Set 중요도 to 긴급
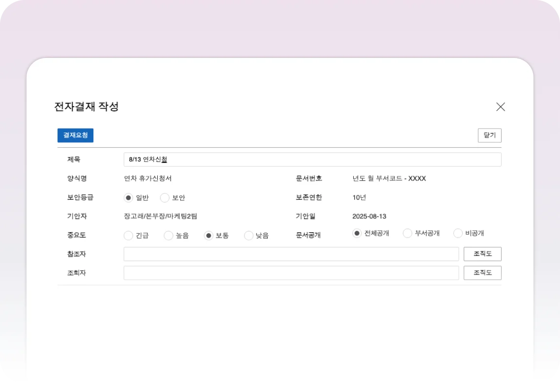This screenshot has width=560, height=383. click(129, 236)
